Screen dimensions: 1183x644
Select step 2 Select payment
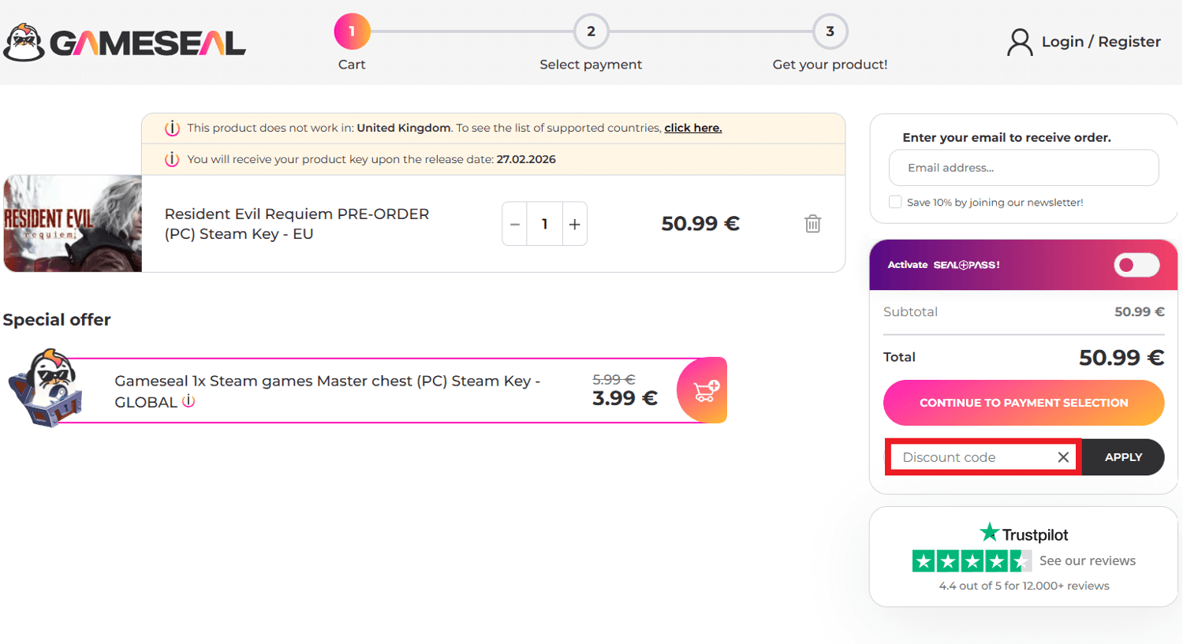(591, 32)
